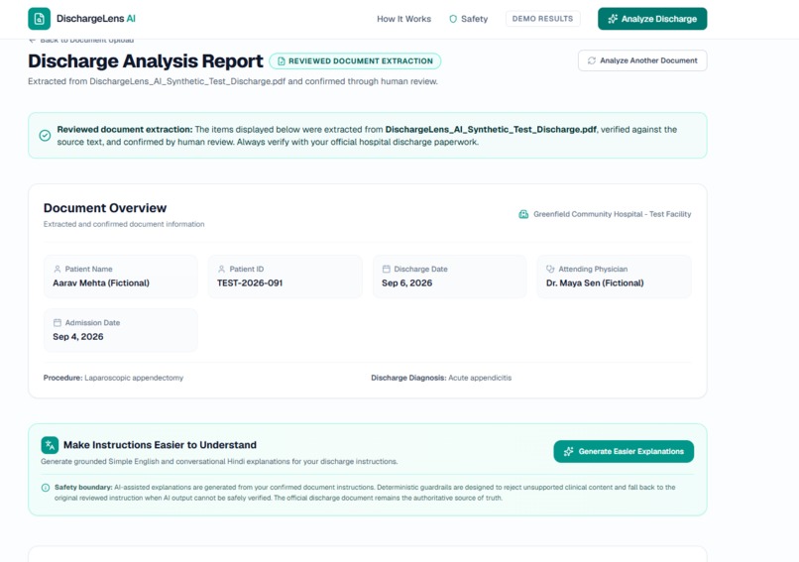Select the Extracted from subtitle under the title
This screenshot has height=562, width=799.
(x=233, y=81)
